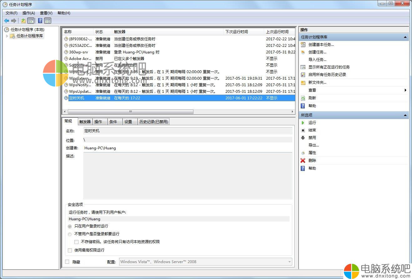Viewport: 412px width, 279px height.
Task: Select 不管用户是否登录都要运行 radio button
Action: 70,234
